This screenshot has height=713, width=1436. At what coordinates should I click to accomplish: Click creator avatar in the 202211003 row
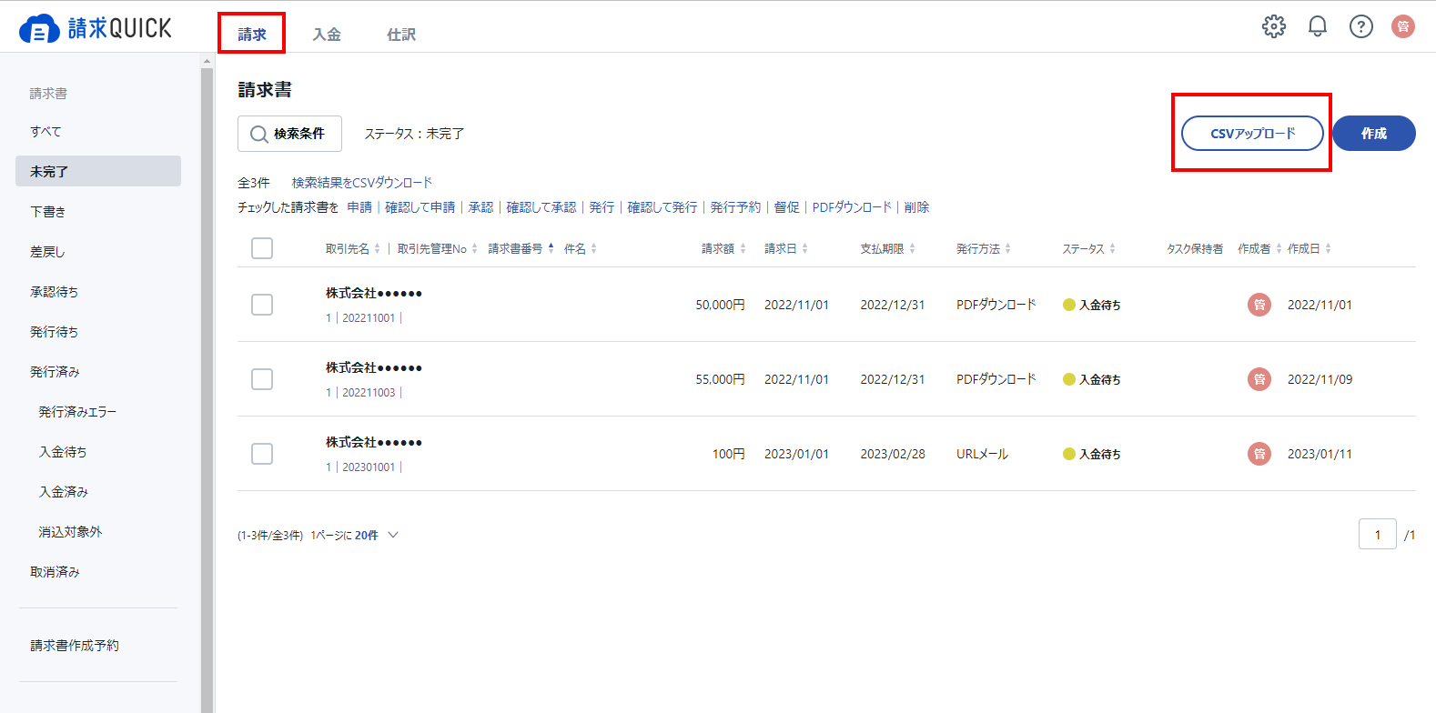pos(1259,379)
